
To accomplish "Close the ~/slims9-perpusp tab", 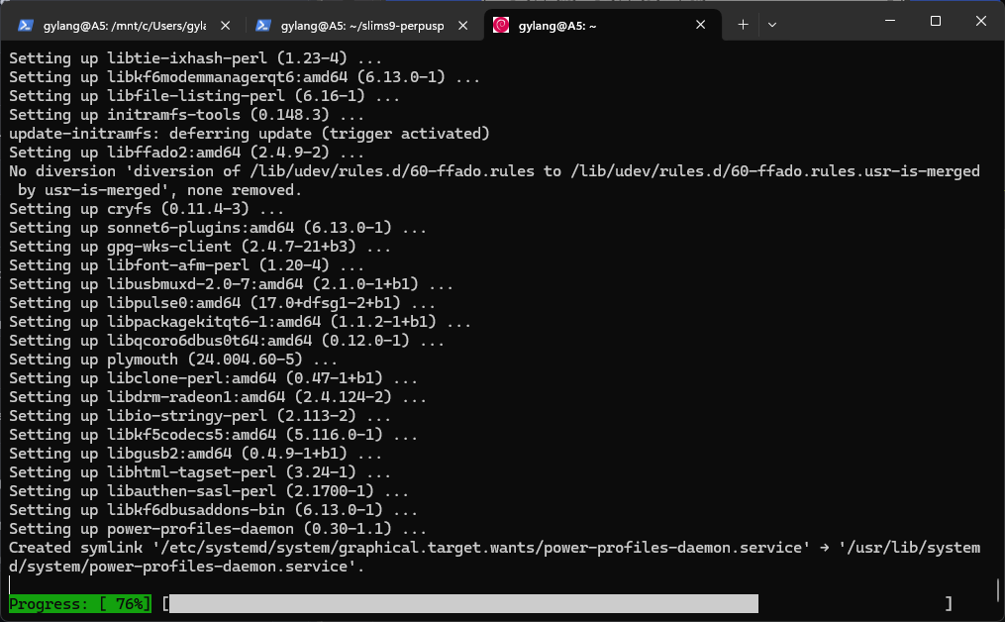I will point(464,25).
